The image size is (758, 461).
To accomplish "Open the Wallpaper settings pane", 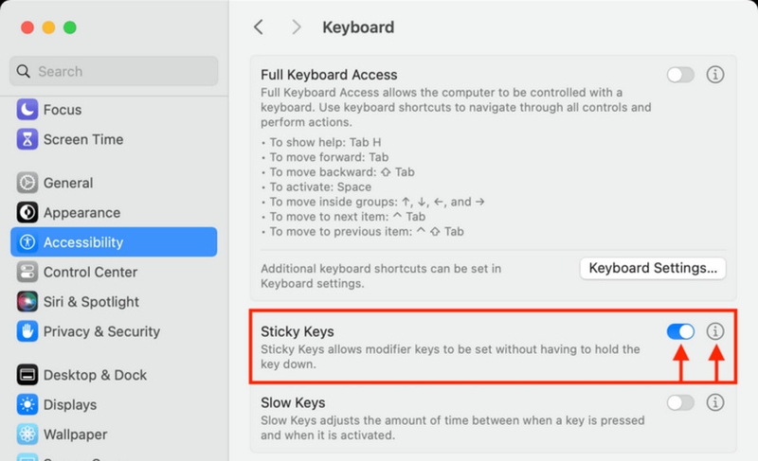I will 77,434.
